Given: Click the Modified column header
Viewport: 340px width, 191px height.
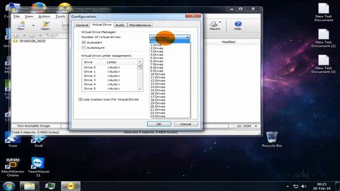Looking at the screenshot, I should (228, 42).
